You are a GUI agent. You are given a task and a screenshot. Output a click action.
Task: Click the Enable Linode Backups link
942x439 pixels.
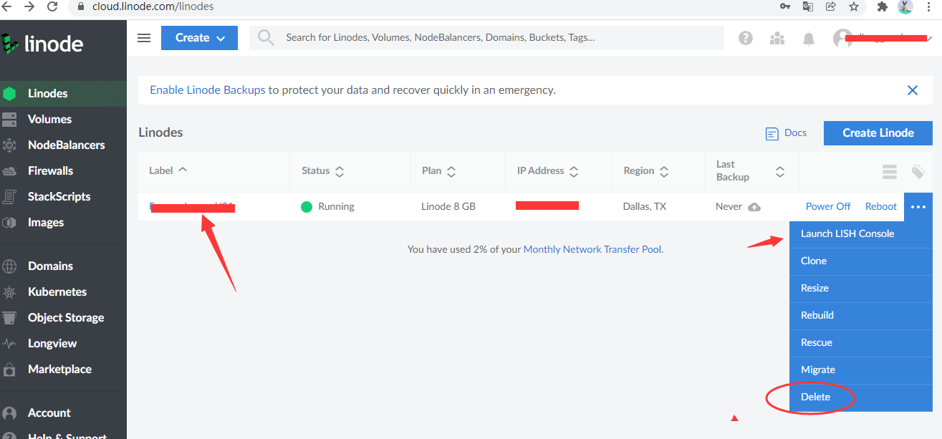[208, 90]
